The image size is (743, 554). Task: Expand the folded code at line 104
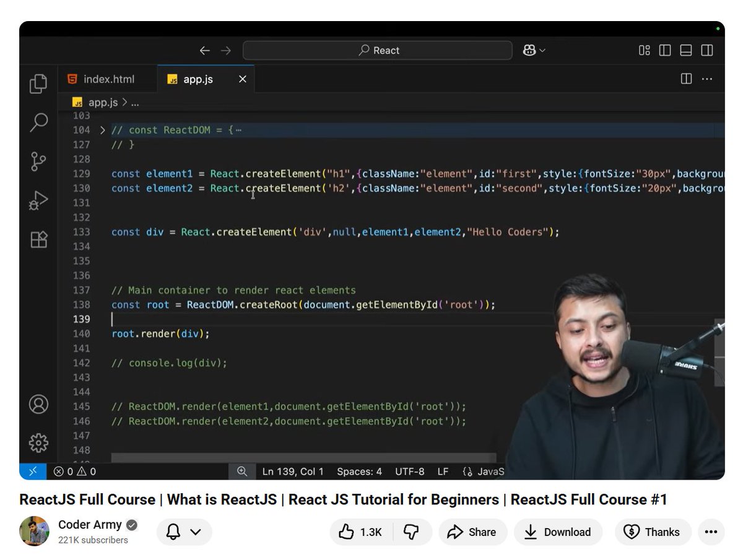(x=103, y=130)
